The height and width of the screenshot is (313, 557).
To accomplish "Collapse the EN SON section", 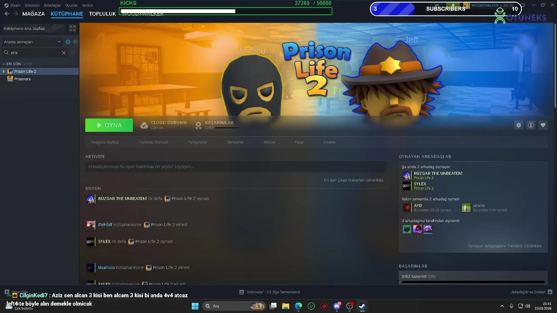I will pos(3,64).
